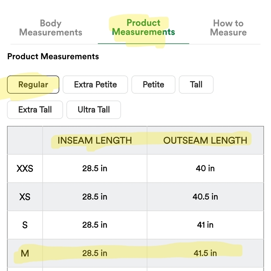
Task: Click the 41 in outseam cell for size S
Action: click(205, 225)
